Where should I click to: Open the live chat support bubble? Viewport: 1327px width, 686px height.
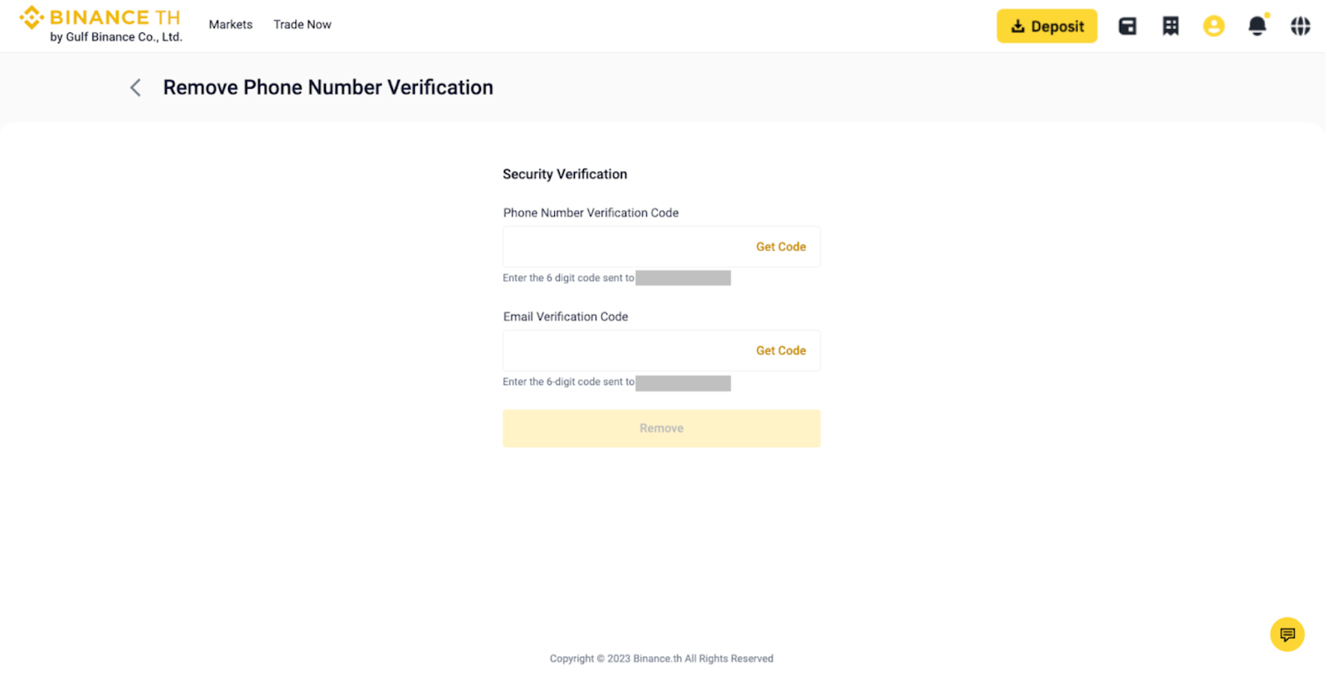click(x=1286, y=635)
